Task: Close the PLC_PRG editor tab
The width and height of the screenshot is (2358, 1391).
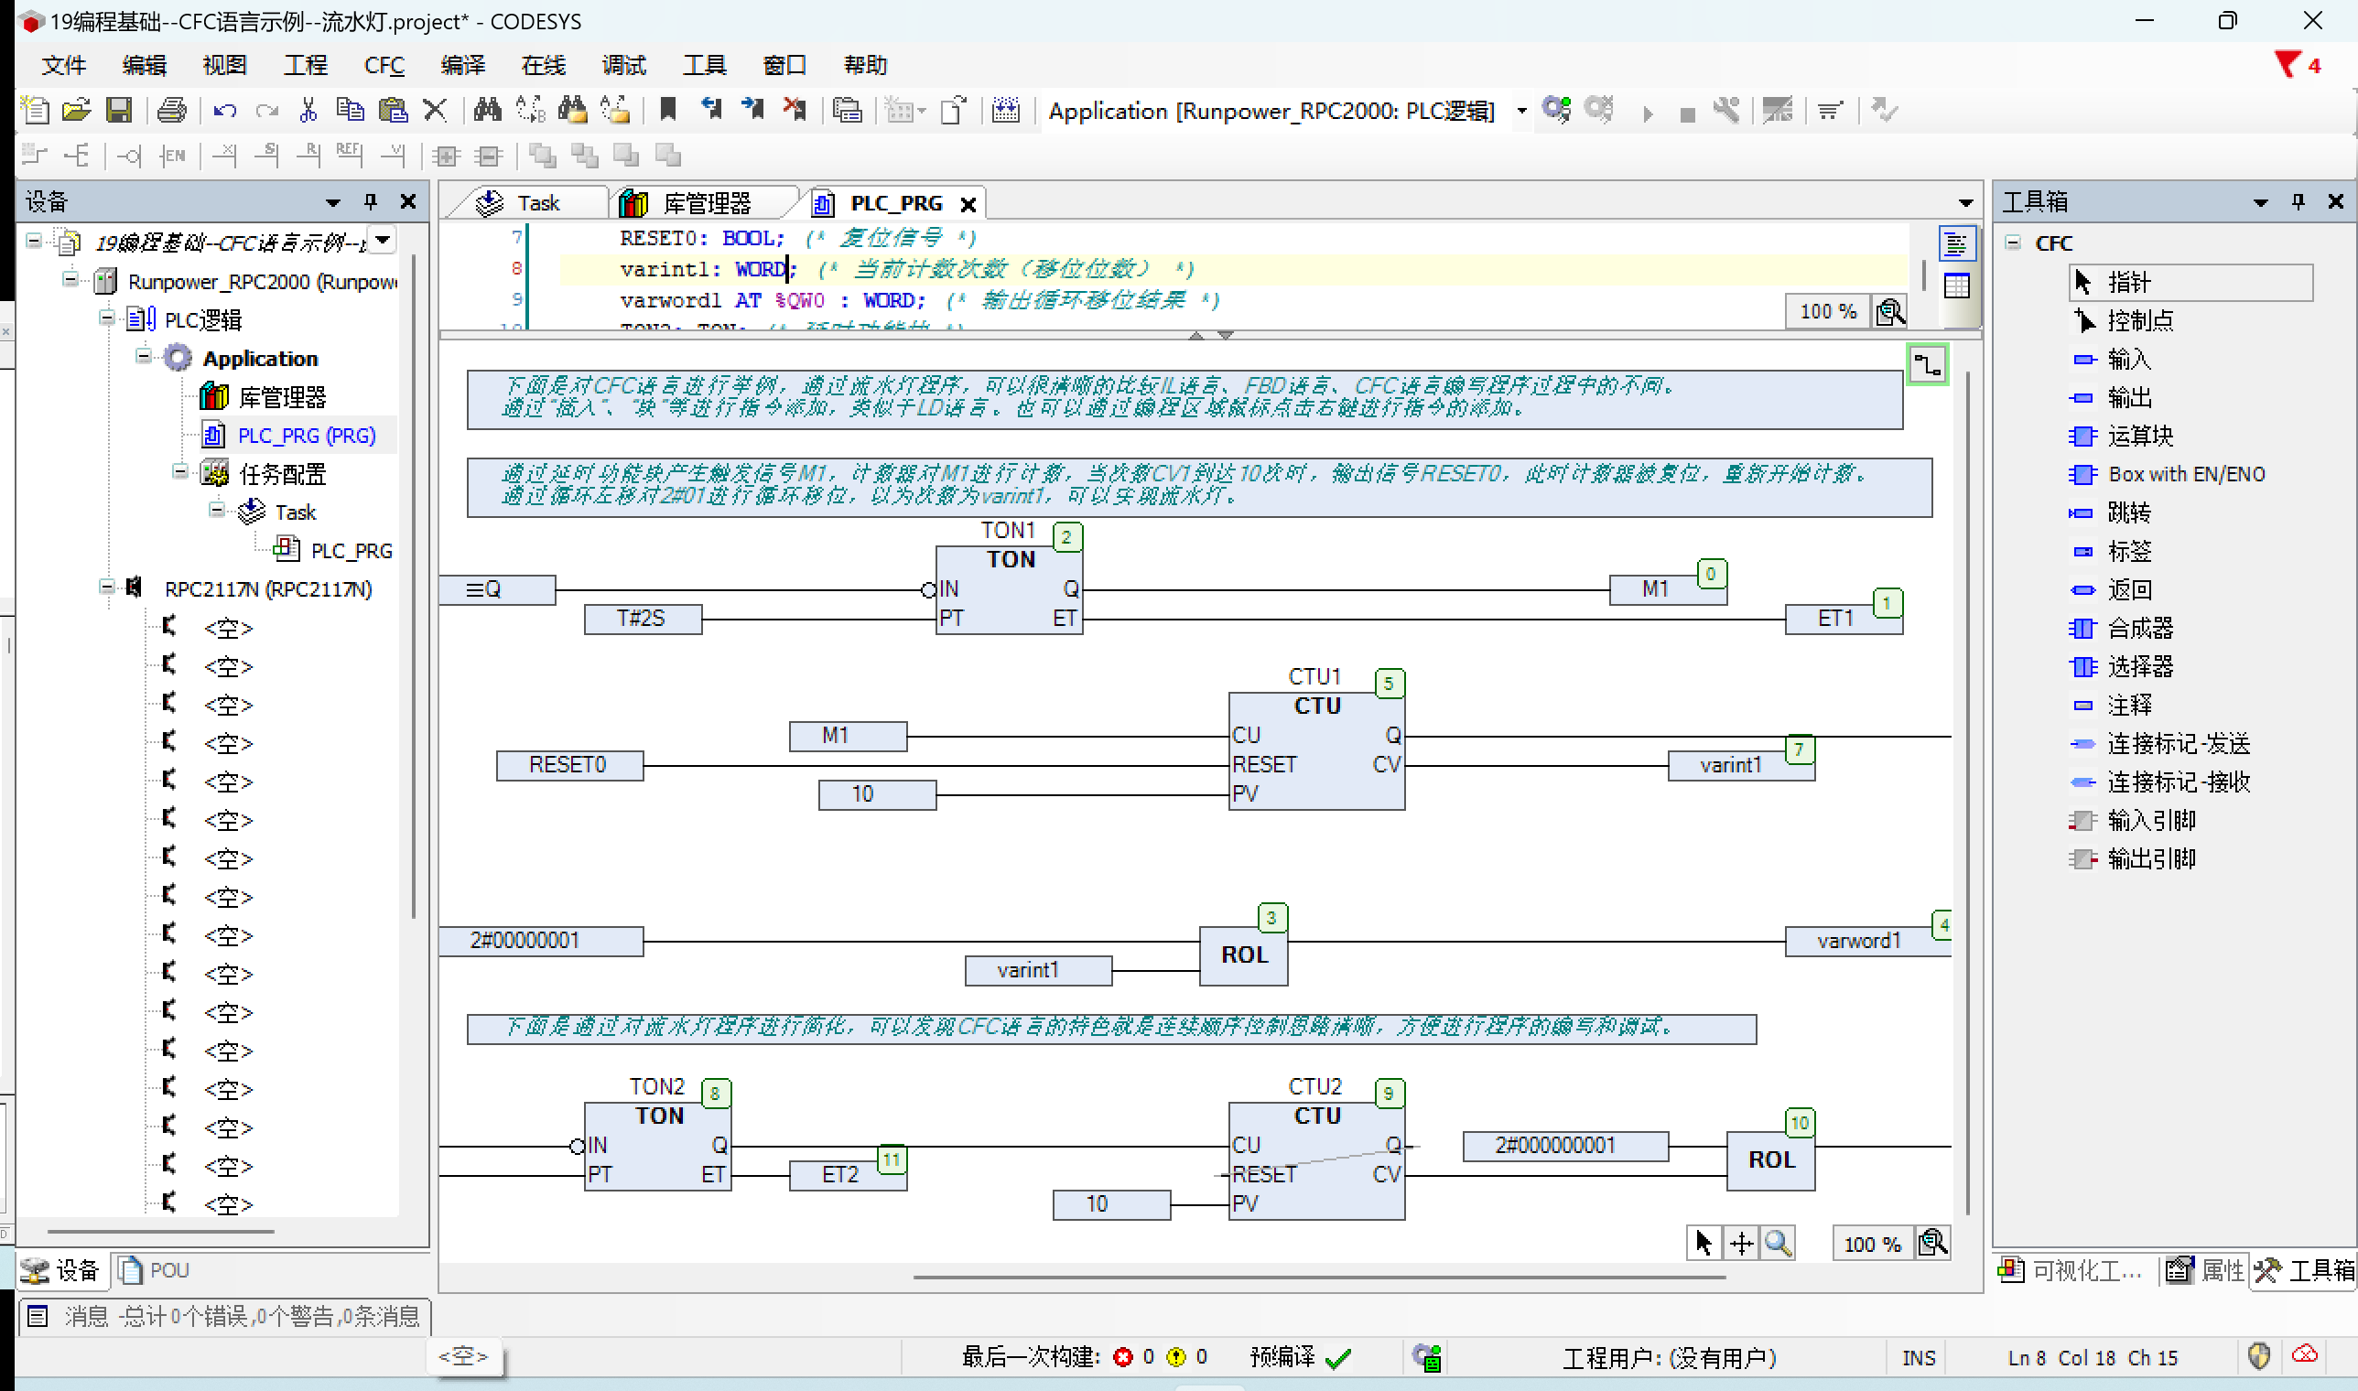Action: 968,204
